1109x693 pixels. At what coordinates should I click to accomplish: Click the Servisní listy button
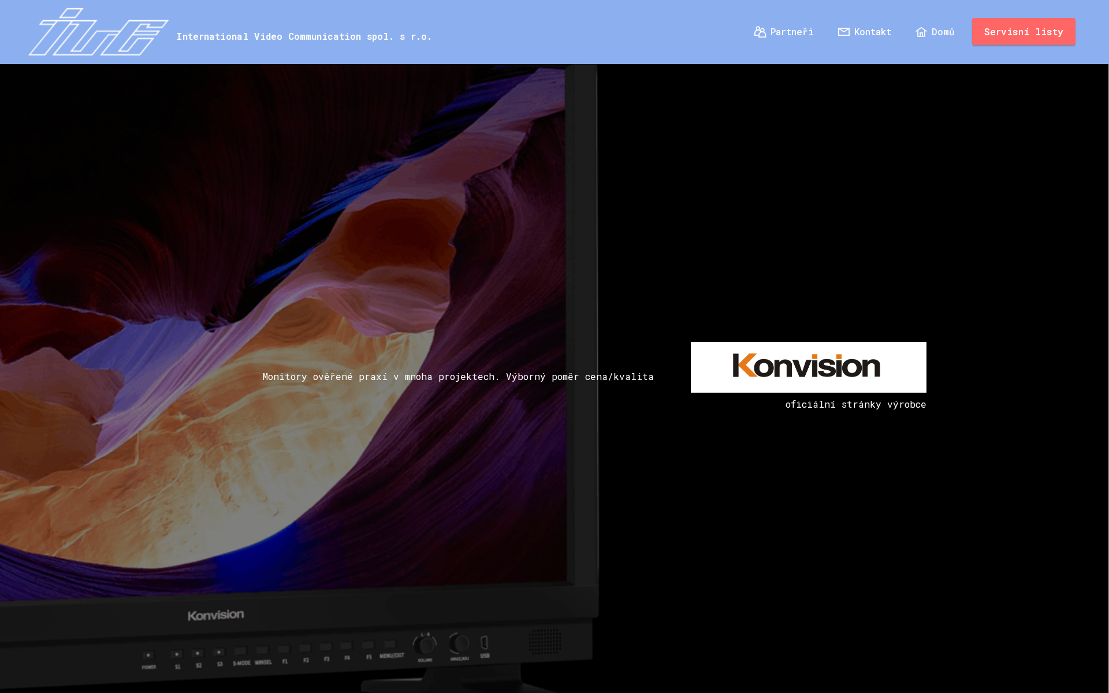(1024, 32)
